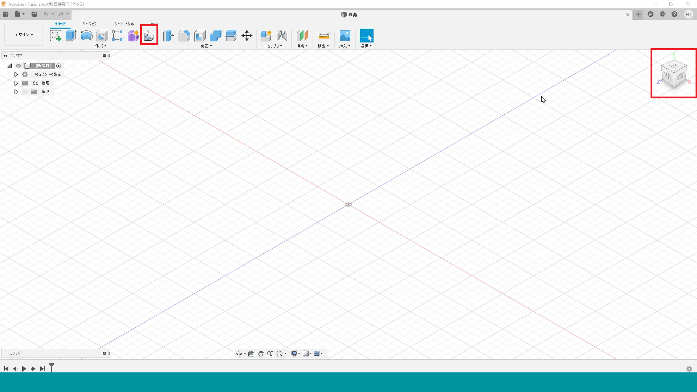Open the 検査 dropdown menu
Viewport: 697px width, 392px height.
tap(323, 46)
